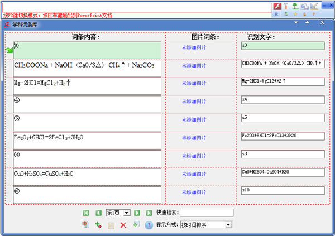The height and width of the screenshot is (236, 335).
Task: Go to the next page
Action: pos(137,213)
